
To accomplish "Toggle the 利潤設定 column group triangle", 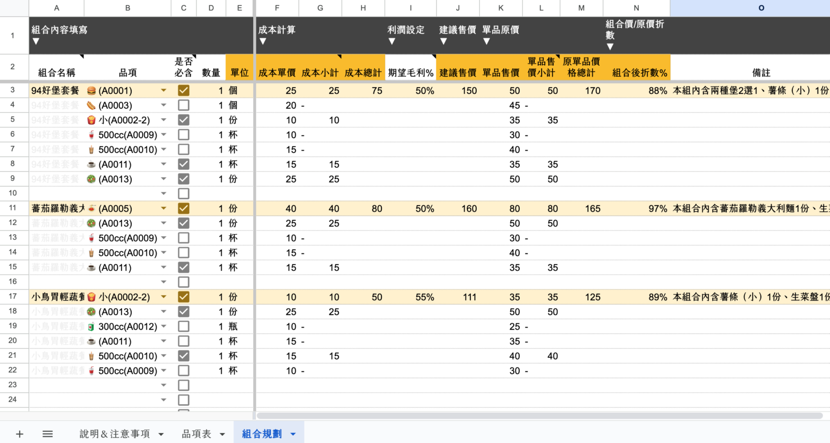I will tap(392, 41).
